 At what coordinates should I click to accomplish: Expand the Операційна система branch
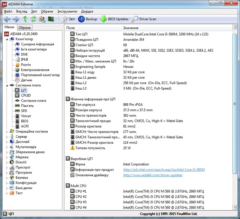(7, 132)
